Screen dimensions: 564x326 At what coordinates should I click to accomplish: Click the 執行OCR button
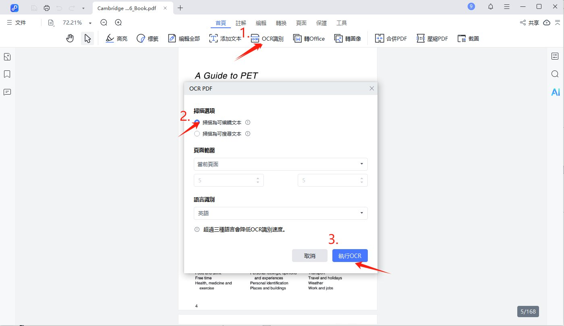tap(350, 256)
